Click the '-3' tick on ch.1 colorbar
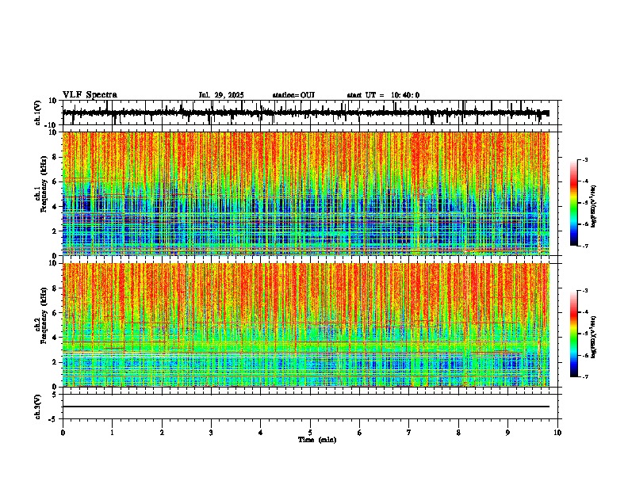628x485 pixels. tap(584, 159)
